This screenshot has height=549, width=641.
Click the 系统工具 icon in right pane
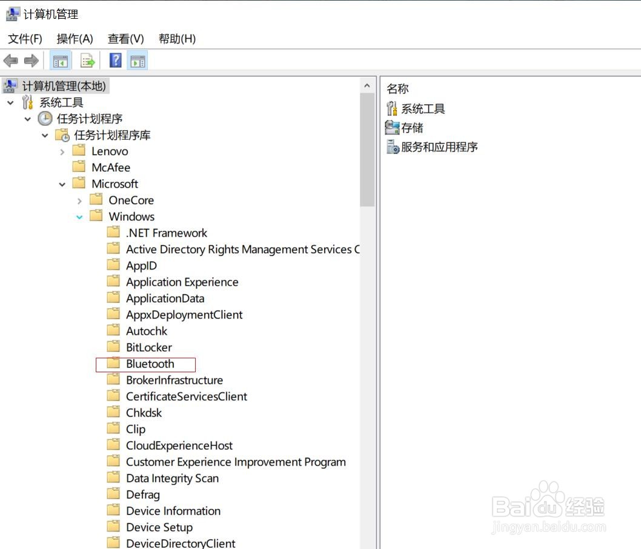(391, 109)
